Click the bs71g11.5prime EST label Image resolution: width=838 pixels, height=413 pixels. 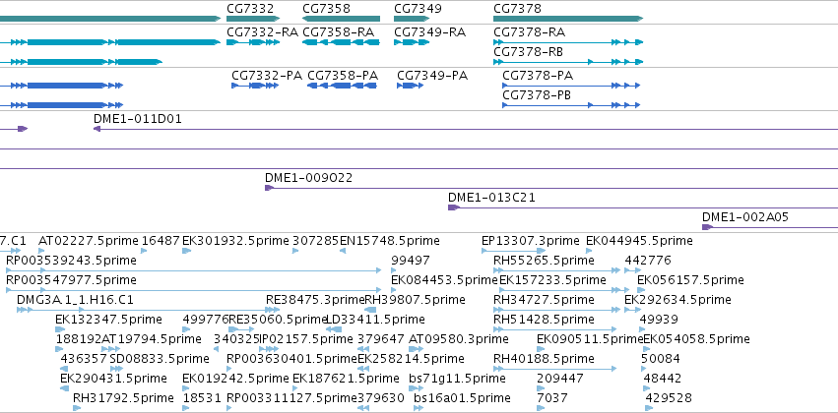[457, 379]
